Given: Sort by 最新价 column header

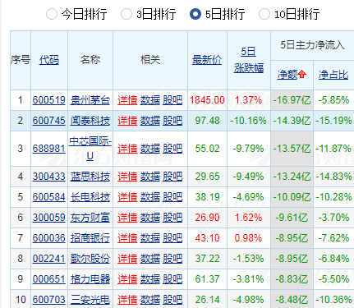Looking at the screenshot, I should point(207,60).
